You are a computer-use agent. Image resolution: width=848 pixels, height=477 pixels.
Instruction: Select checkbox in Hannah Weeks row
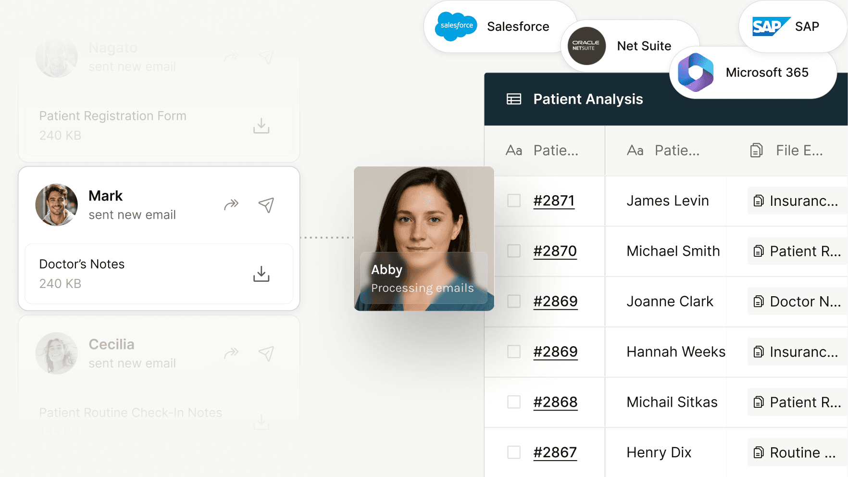click(x=514, y=351)
